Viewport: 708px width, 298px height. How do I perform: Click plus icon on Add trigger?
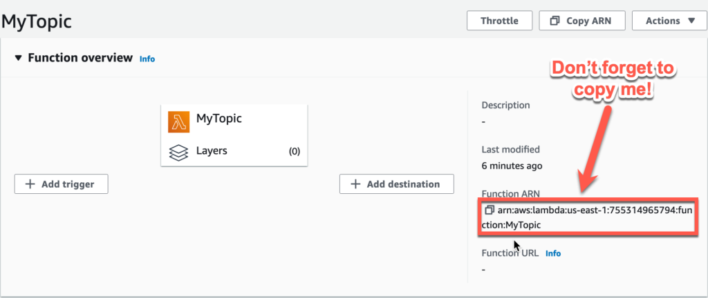[x=30, y=184]
